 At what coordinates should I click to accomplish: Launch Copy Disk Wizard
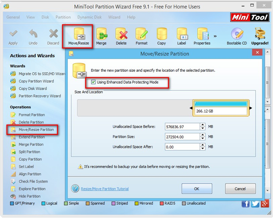pyautogui.click(x=29, y=89)
